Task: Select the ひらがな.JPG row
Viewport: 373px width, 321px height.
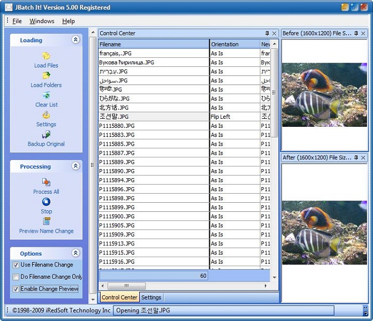Action: click(184, 98)
